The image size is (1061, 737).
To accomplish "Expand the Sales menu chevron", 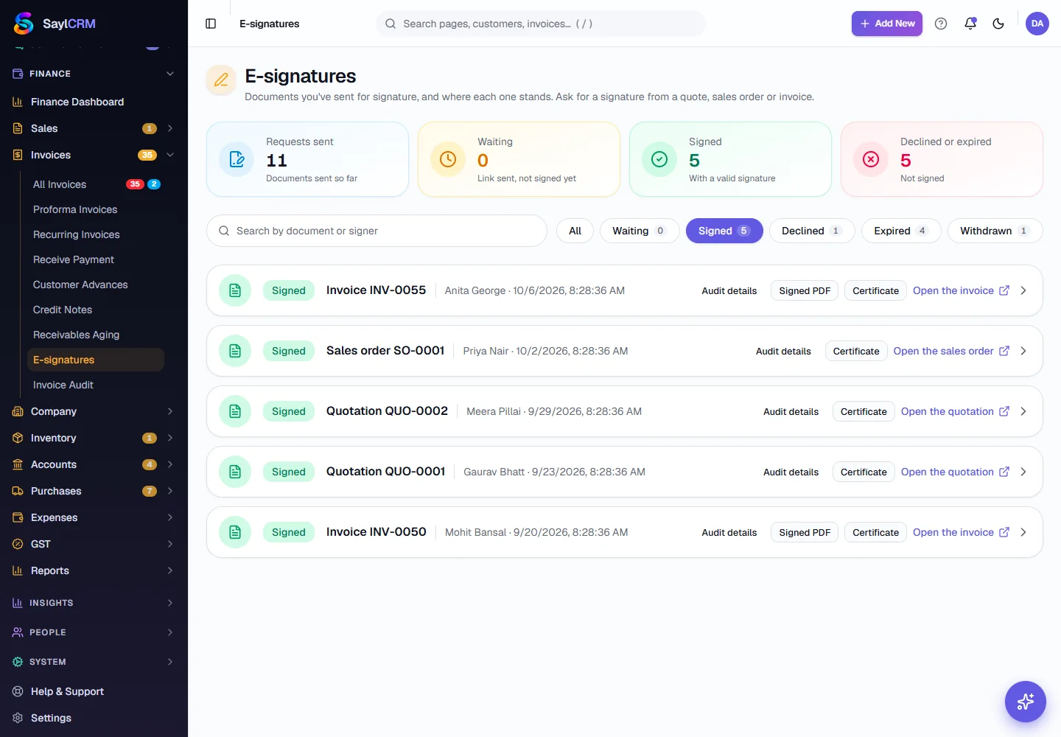I will 170,128.
